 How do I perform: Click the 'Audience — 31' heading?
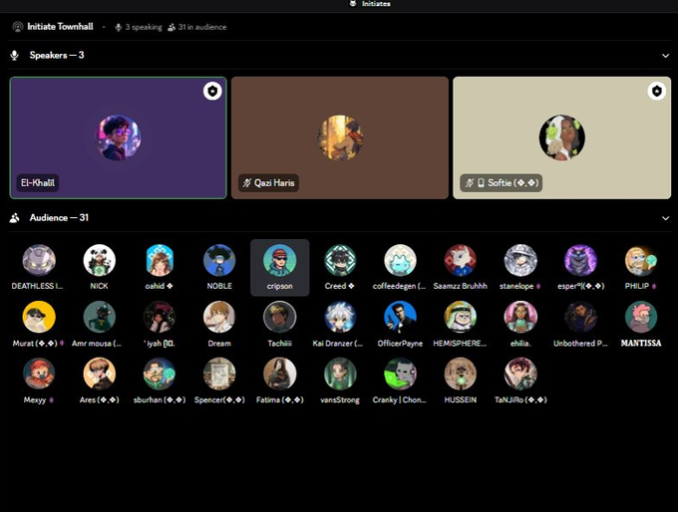[x=59, y=218]
